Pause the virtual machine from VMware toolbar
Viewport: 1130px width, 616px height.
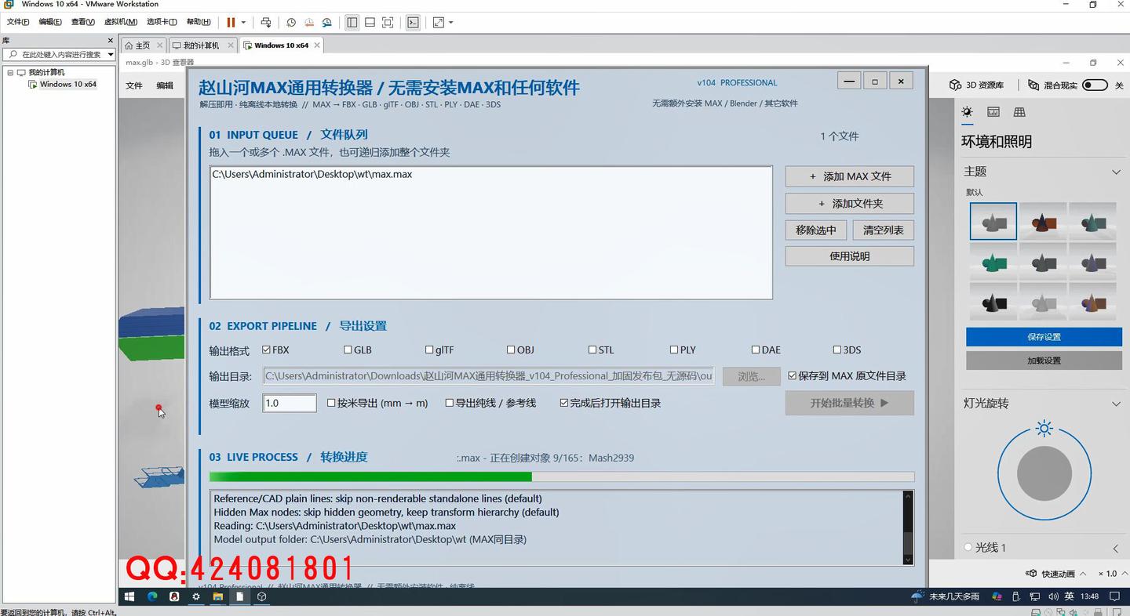(x=231, y=23)
